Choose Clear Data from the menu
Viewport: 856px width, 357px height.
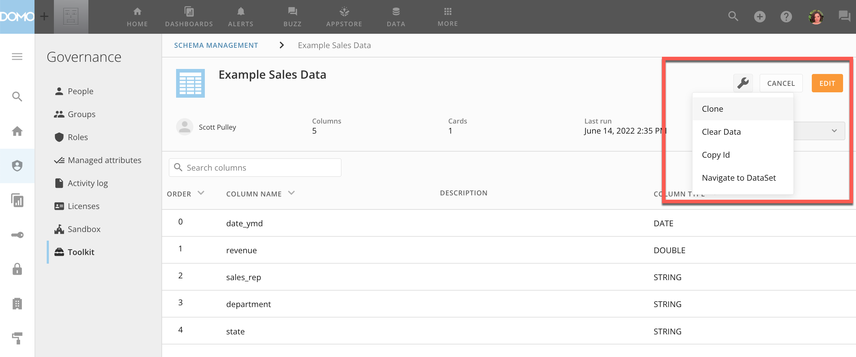(x=721, y=132)
